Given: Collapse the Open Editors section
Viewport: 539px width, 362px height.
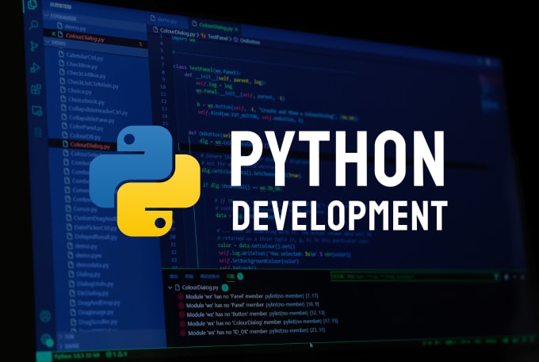Looking at the screenshot, I should pos(48,16).
